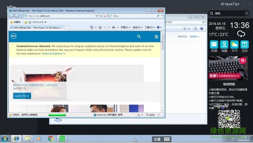Click the green cloud taskbar icon
This screenshot has width=253, height=143.
[62, 139]
